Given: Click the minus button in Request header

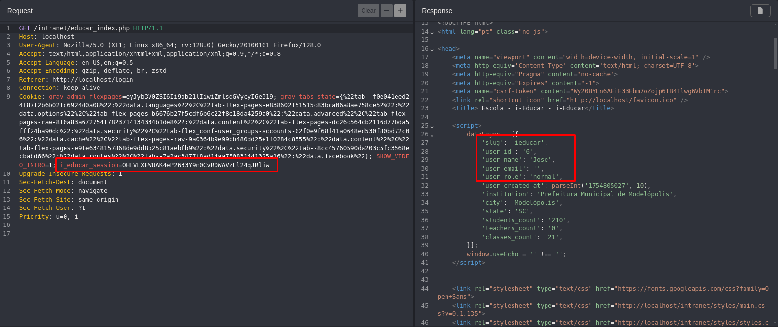Looking at the screenshot, I should [386, 11].
